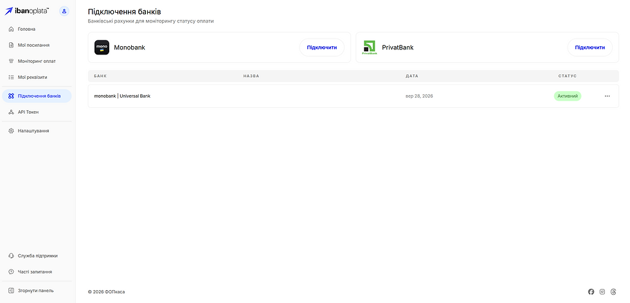Click Підключити for PrivatBank

click(590, 48)
